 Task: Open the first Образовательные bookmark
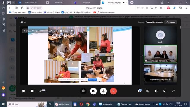[18, 12]
